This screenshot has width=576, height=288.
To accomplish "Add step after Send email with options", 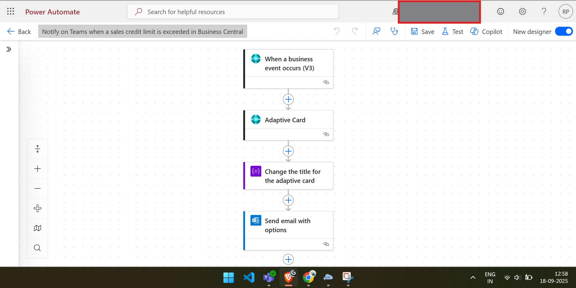I will pyautogui.click(x=288, y=259).
